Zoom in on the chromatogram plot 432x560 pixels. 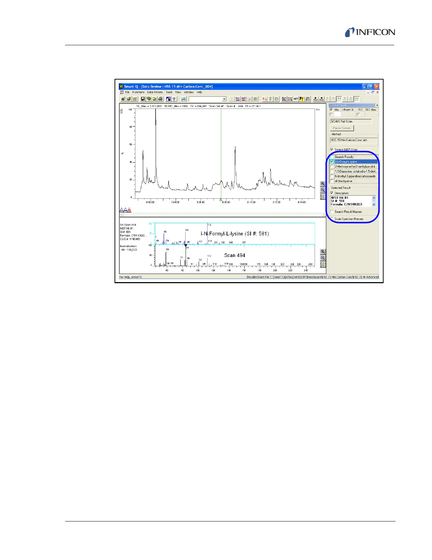[323, 184]
